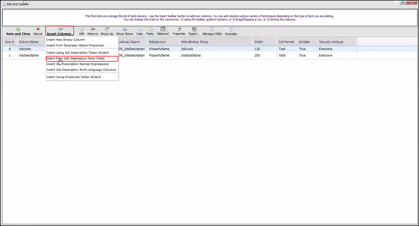Click the Edit toolbar icon
Viewport: 419px width, 226px height.
point(81,31)
